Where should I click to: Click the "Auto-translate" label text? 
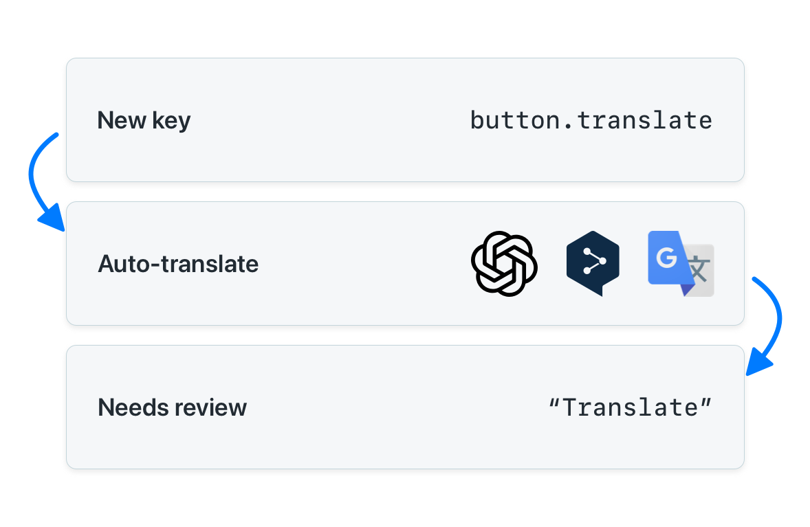coord(178,264)
